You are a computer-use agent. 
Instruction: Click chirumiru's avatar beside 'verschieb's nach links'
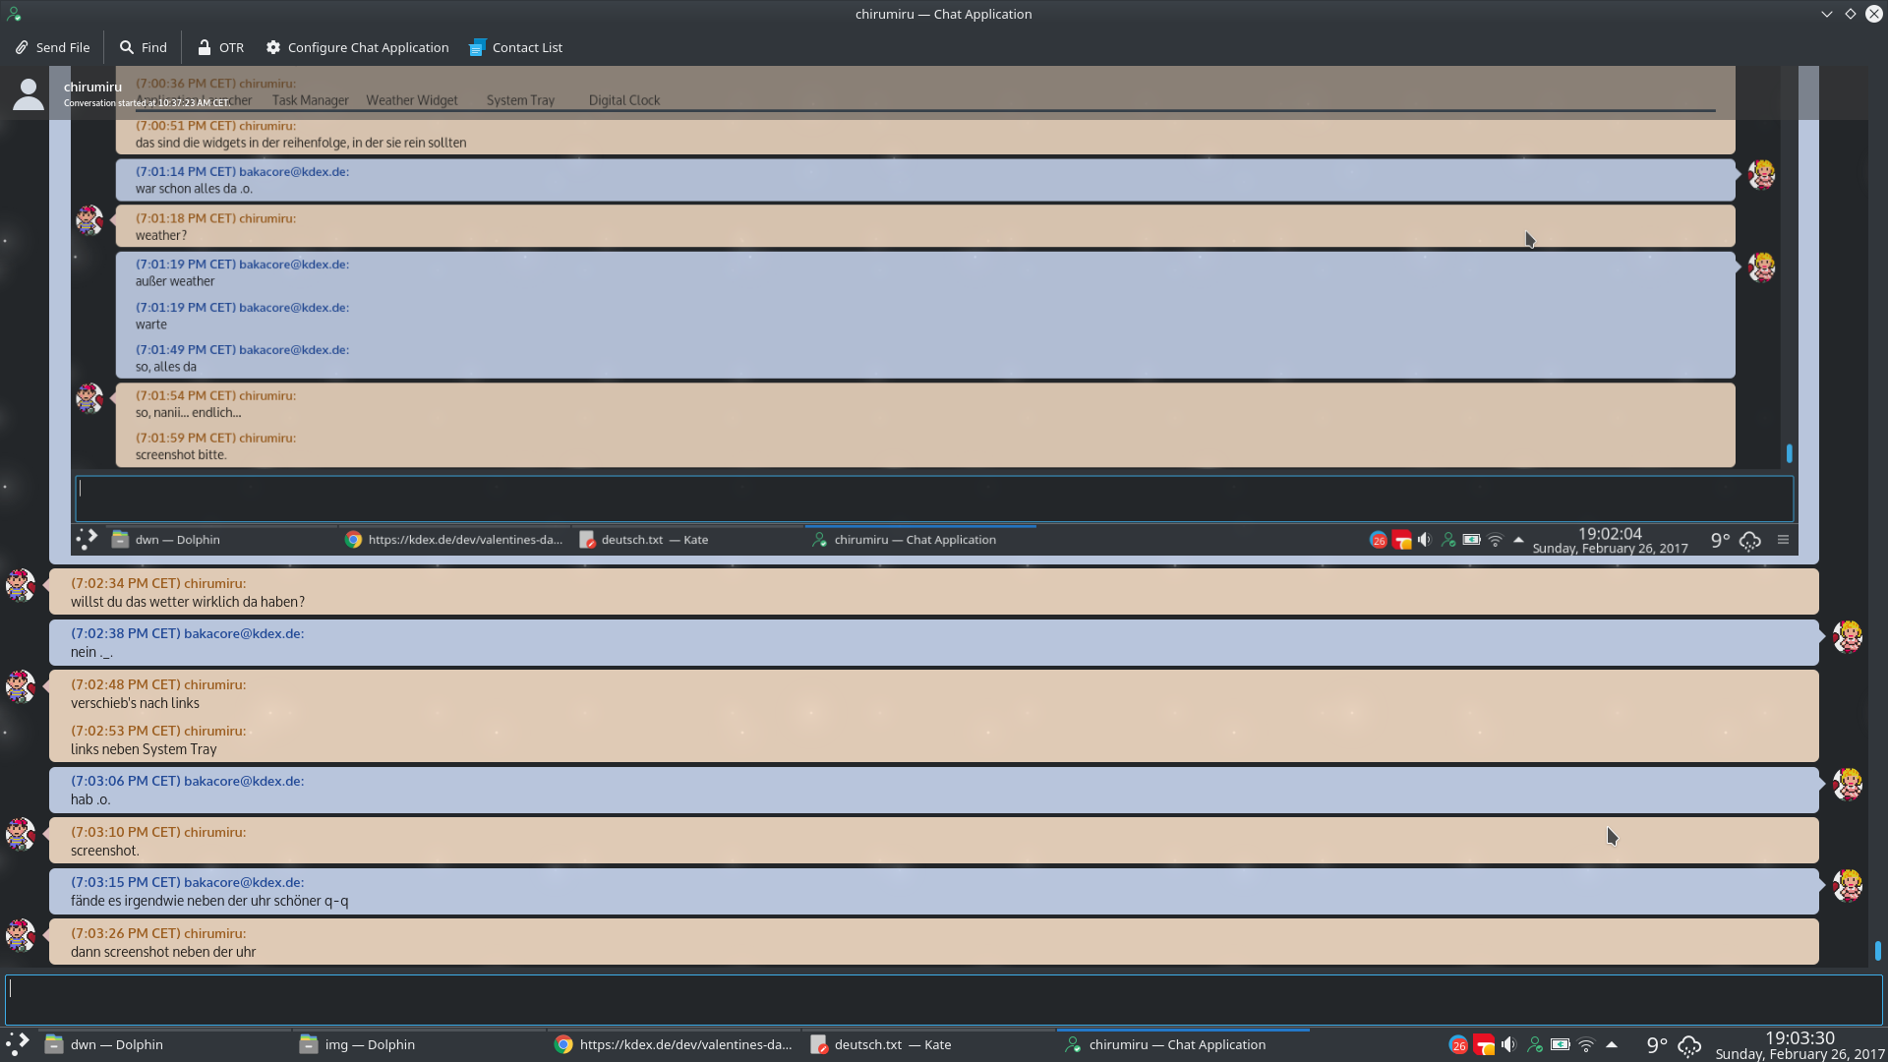click(21, 686)
